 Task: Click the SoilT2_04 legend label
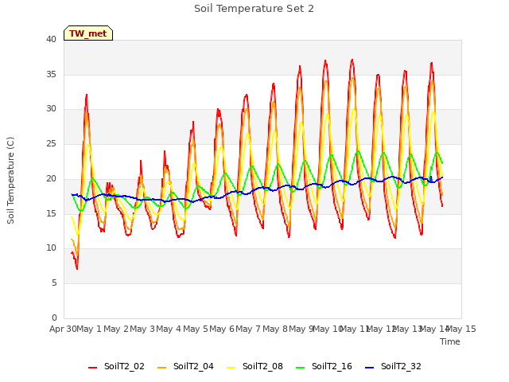193,366
